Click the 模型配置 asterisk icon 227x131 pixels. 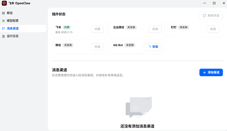tap(4, 21)
